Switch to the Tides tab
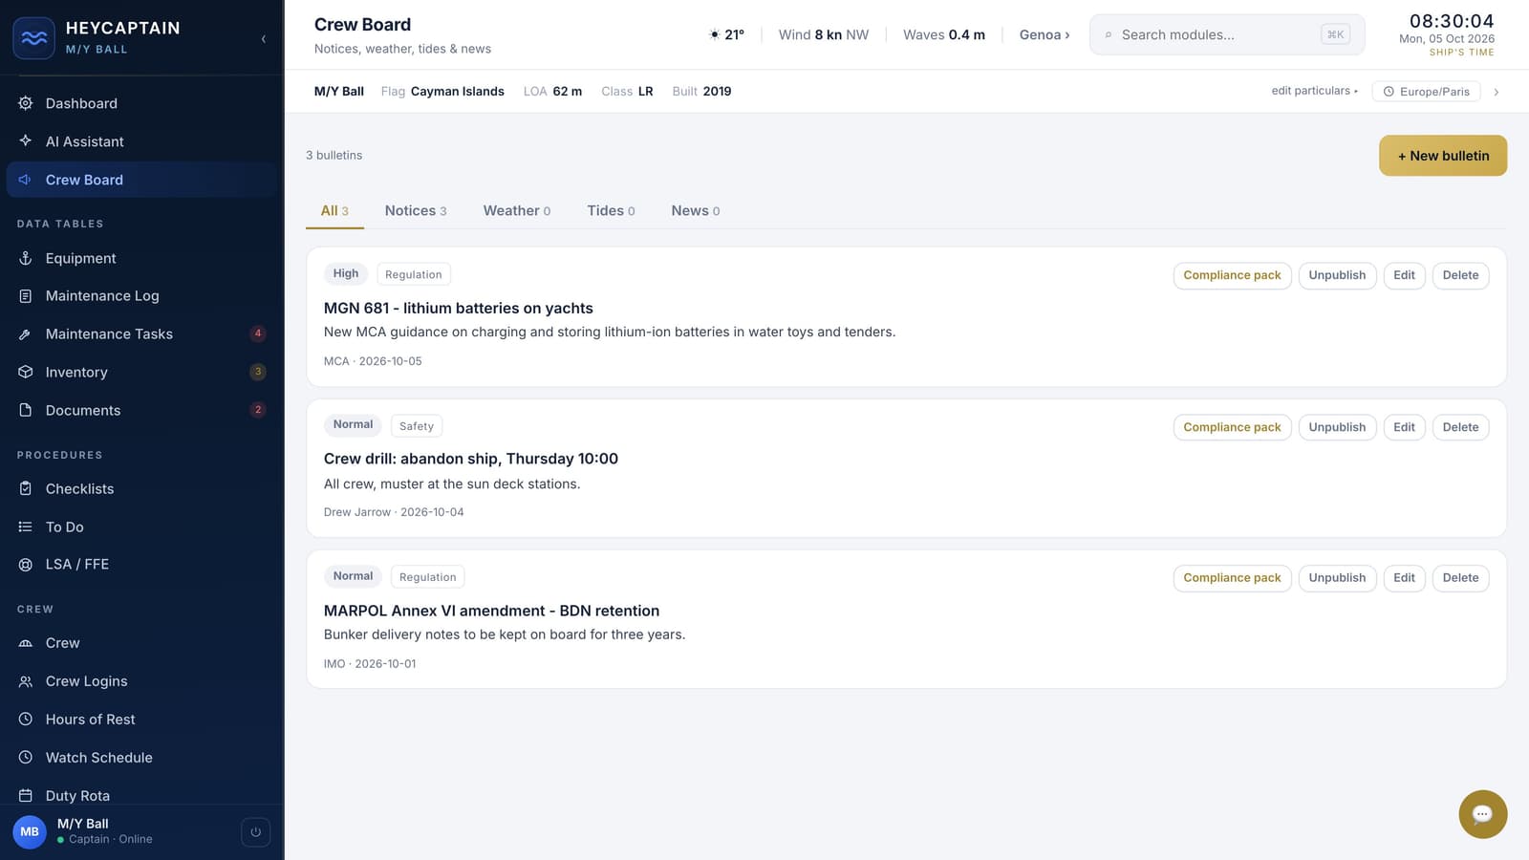Image resolution: width=1529 pixels, height=860 pixels. point(611,210)
